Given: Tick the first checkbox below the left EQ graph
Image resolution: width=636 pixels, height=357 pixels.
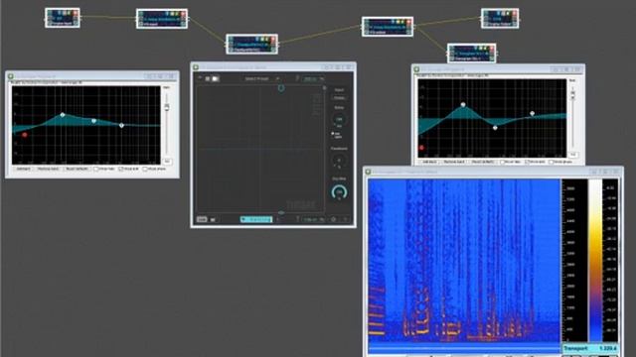Looking at the screenshot, I should click(x=96, y=169).
